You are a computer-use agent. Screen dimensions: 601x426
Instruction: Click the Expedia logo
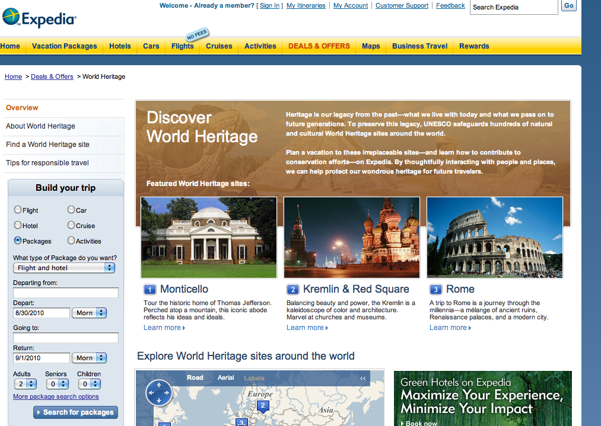coord(40,18)
